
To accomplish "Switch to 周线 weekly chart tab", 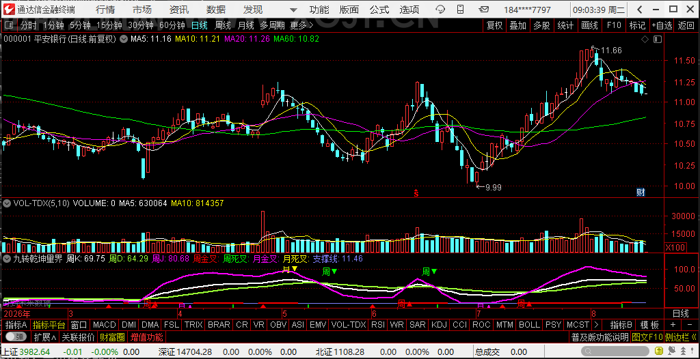I will pyautogui.click(x=222, y=26).
